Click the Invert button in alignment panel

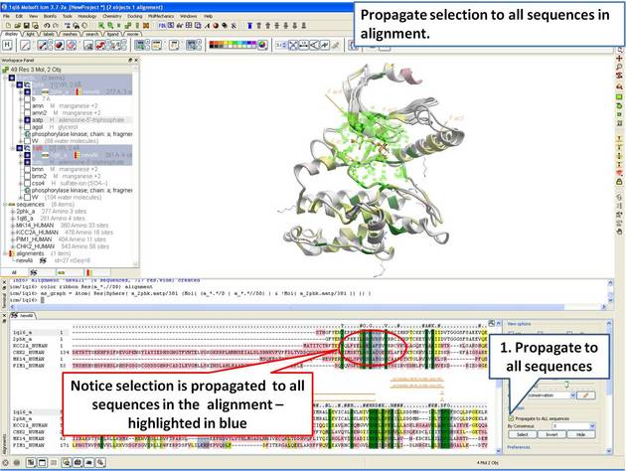(551, 434)
